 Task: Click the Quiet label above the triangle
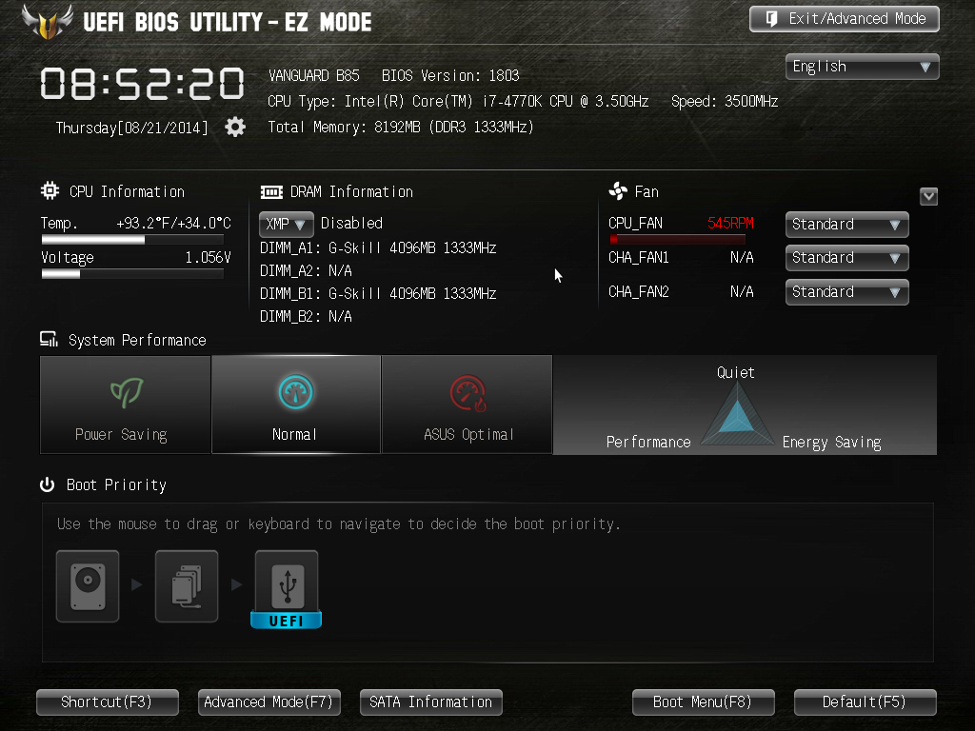tap(736, 372)
